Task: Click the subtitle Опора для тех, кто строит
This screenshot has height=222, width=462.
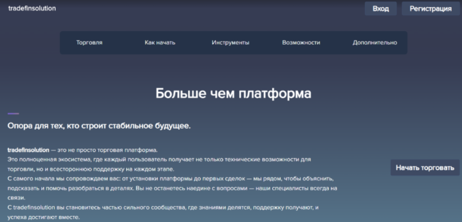Action: coord(99,126)
